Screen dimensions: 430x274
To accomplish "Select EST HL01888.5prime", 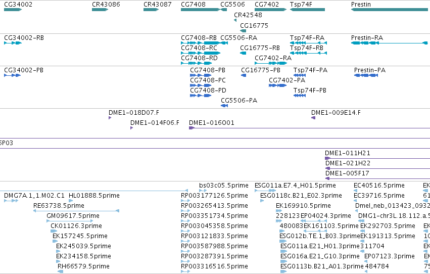I will (x=71, y=201).
